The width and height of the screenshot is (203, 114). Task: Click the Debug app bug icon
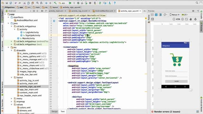pyautogui.click(x=78, y=3)
